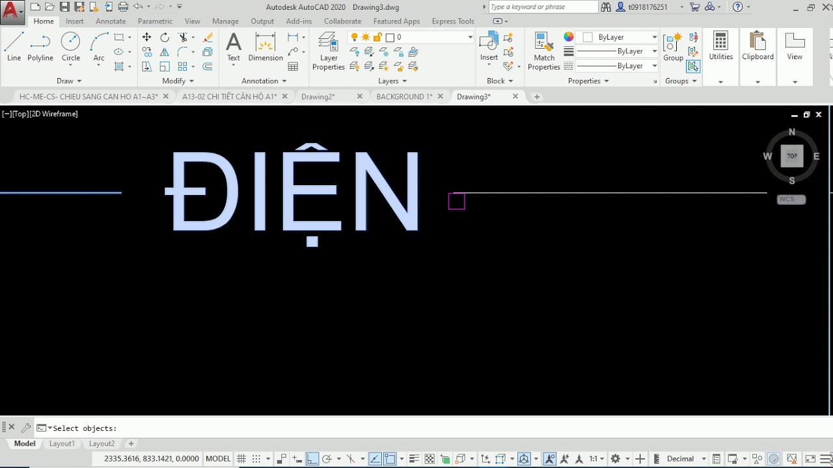Open the Annotate ribbon tab
This screenshot has height=468, width=833.
point(111,21)
